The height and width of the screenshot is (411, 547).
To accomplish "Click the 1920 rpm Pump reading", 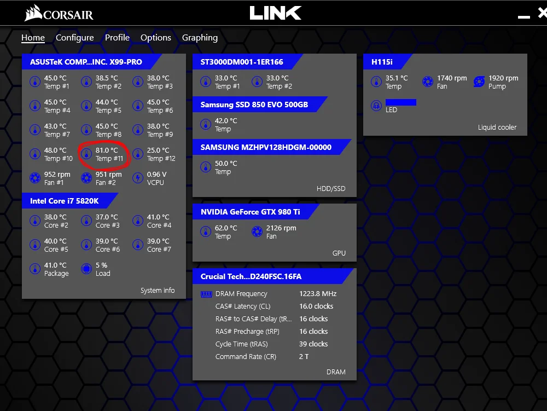I will pyautogui.click(x=503, y=82).
